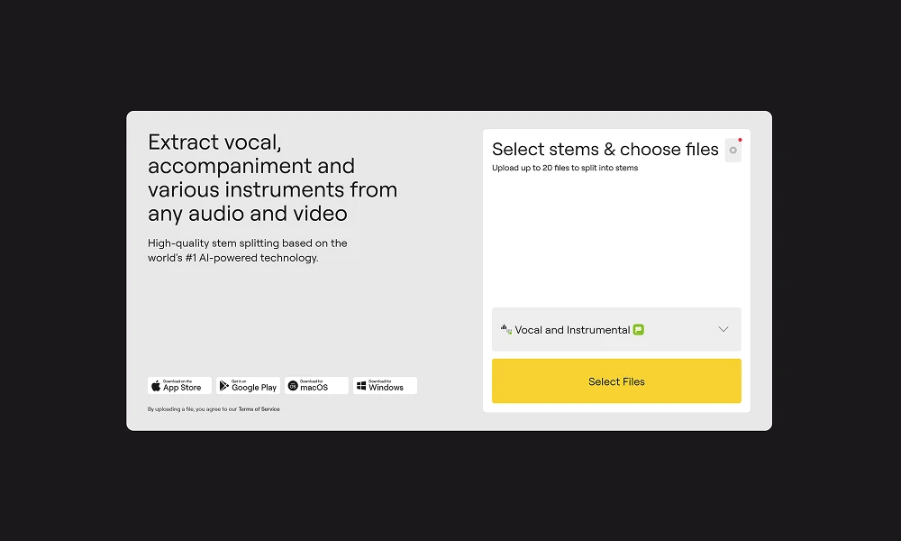Click the round OS icon on the macOS badge

tap(293, 386)
